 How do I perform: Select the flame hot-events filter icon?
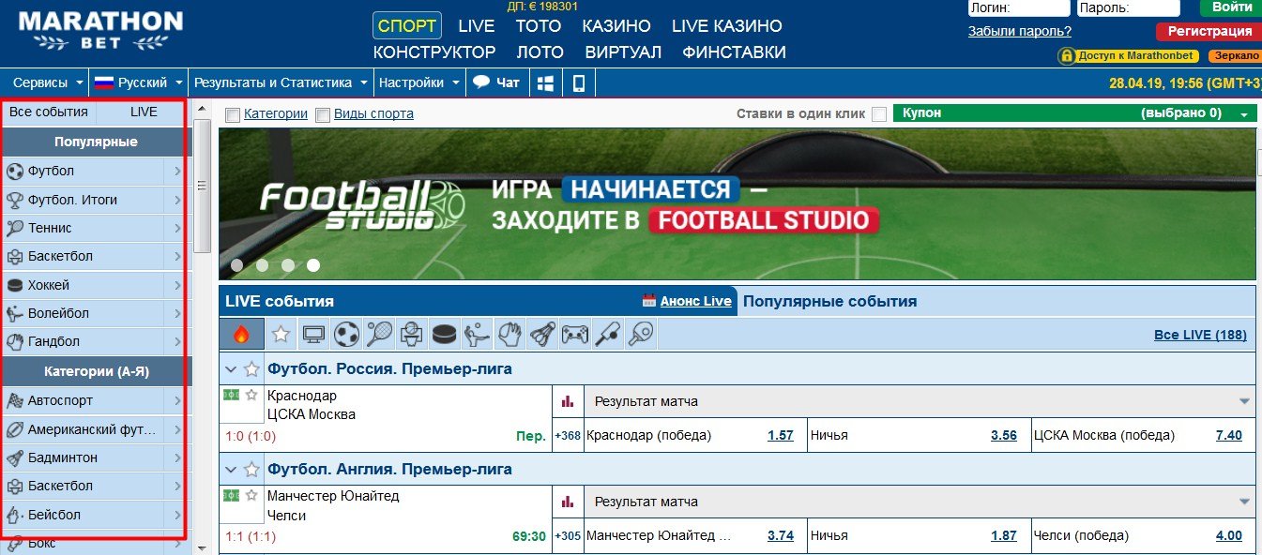[x=241, y=334]
